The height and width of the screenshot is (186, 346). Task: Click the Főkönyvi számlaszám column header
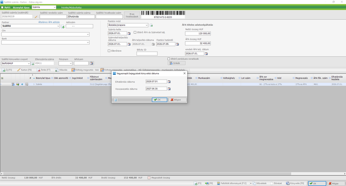[x=96, y=78]
